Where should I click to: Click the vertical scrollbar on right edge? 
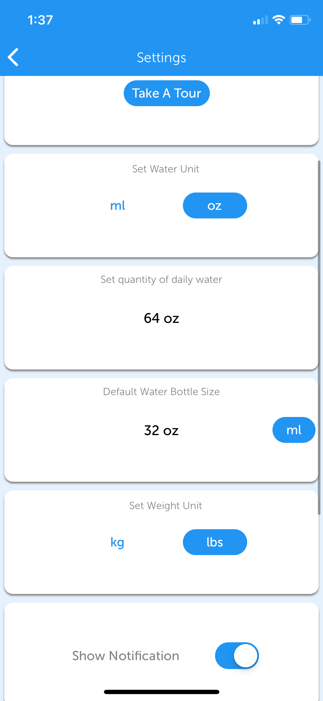coord(319,337)
